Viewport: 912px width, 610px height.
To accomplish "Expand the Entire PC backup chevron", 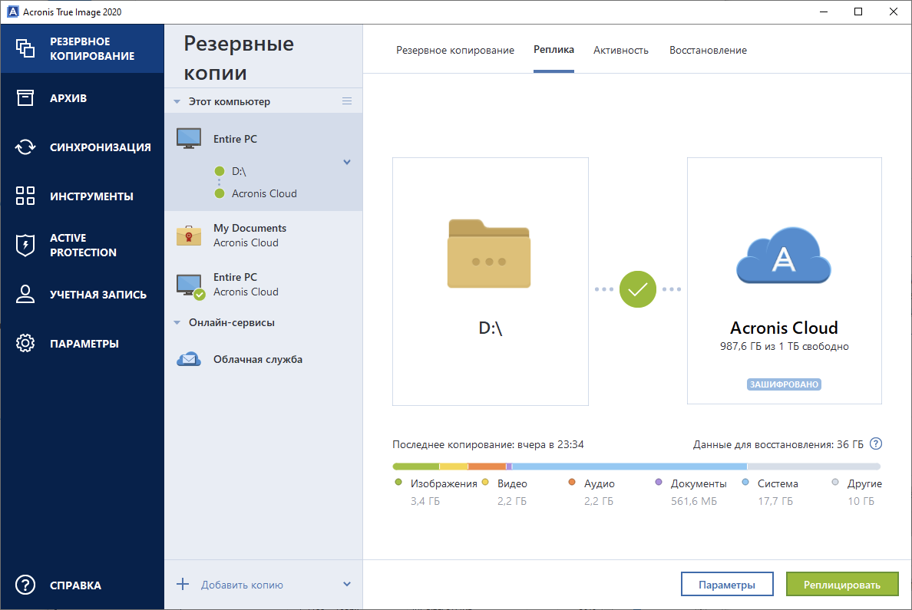I will 347,162.
